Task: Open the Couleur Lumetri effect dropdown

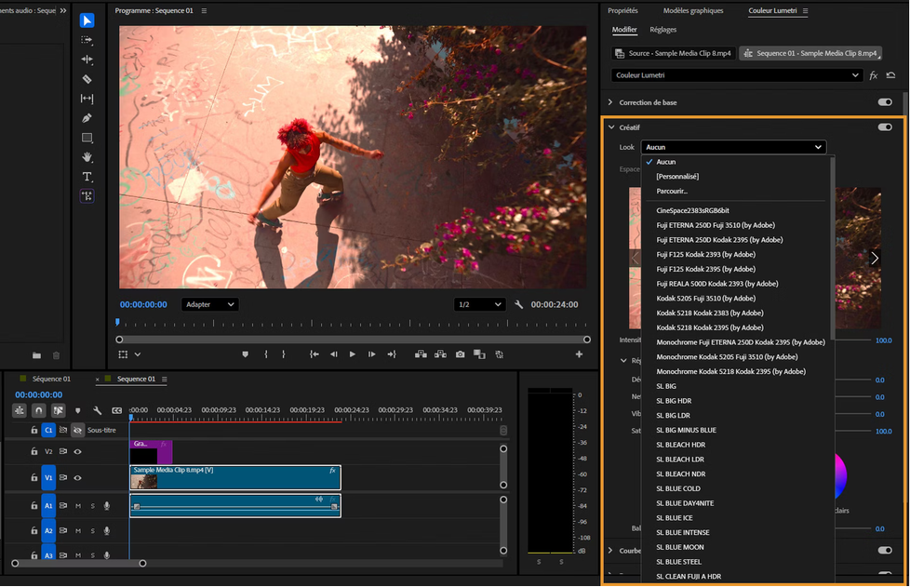Action: (x=737, y=75)
